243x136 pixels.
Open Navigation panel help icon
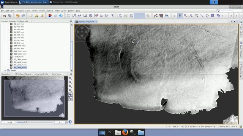pyautogui.click(x=70, y=122)
